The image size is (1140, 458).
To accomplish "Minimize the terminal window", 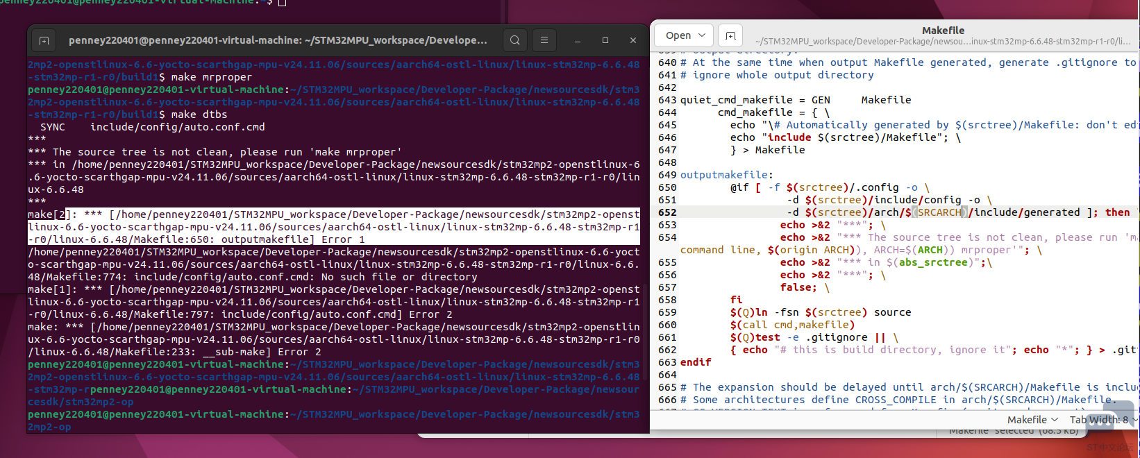I will click(x=577, y=40).
